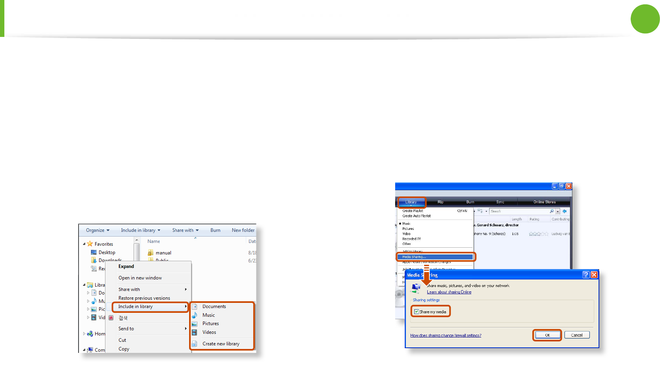
Task: Open the Organize dropdown
Action: pos(98,230)
